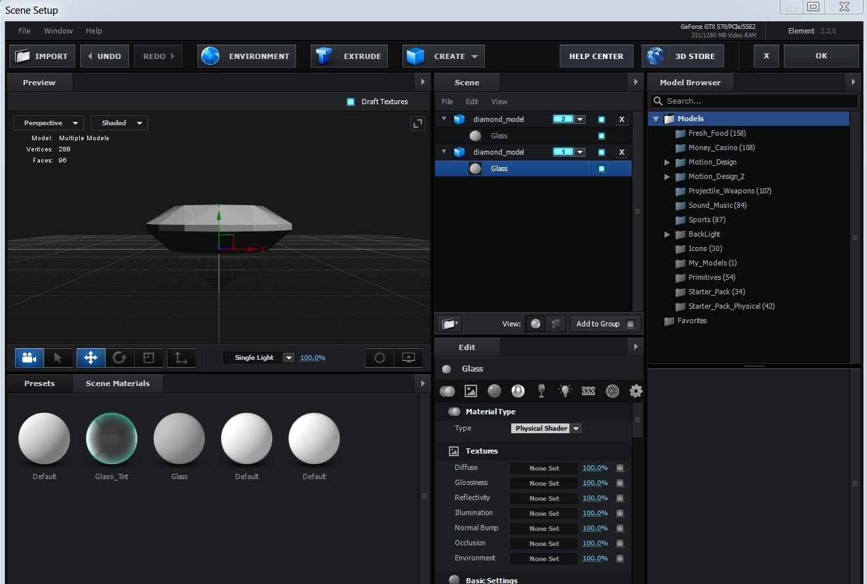Open the SSS subsurface scattering settings
The image size is (867, 584).
[588, 391]
